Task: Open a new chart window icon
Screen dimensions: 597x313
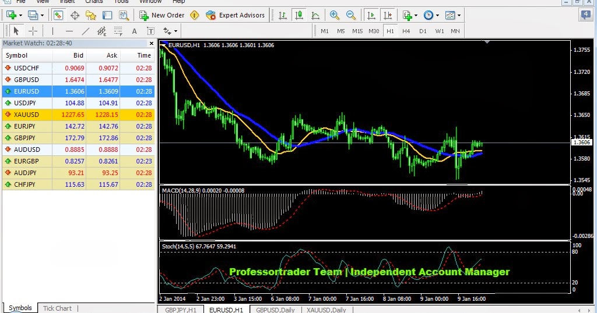Action: [x=11, y=15]
